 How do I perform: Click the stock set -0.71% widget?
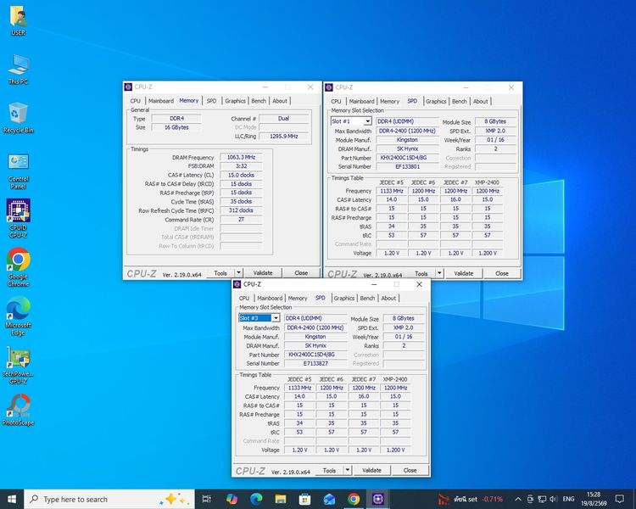(x=471, y=499)
